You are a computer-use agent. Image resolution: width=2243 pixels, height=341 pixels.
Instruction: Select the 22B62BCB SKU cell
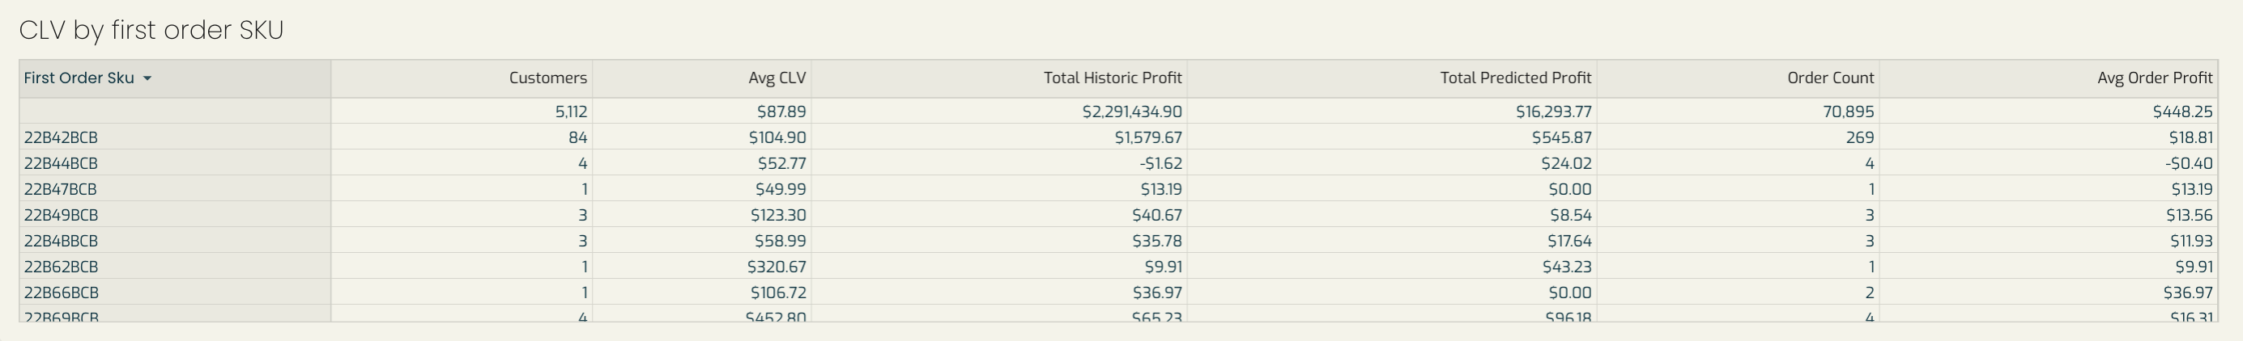click(175, 267)
